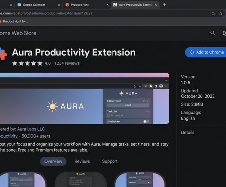Click the star rating row

(x=28, y=63)
